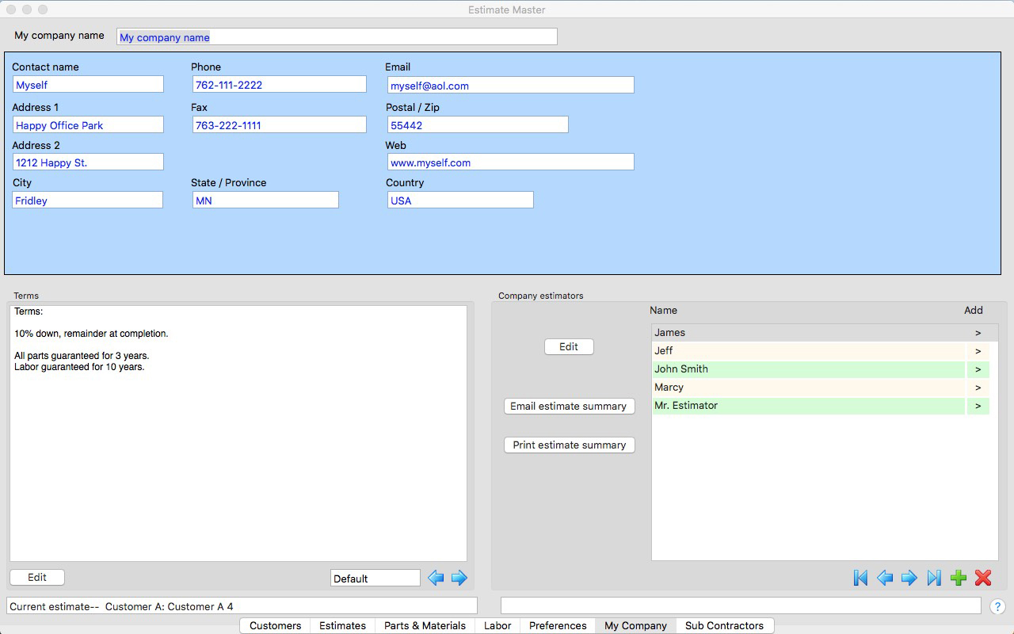Click the red X delete estimator icon
The height and width of the screenshot is (634, 1014).
tap(983, 578)
